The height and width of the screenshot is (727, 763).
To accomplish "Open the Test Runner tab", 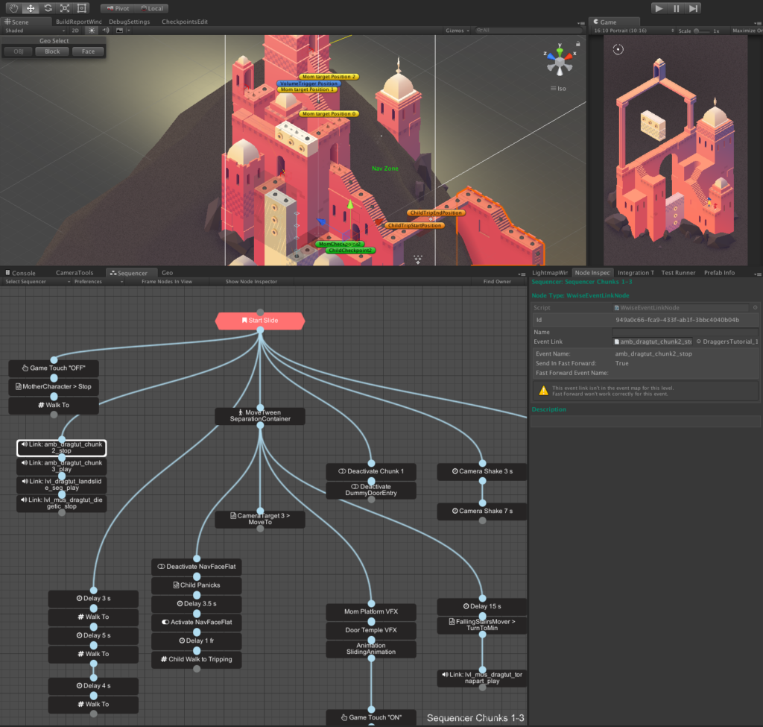I will [x=679, y=273].
